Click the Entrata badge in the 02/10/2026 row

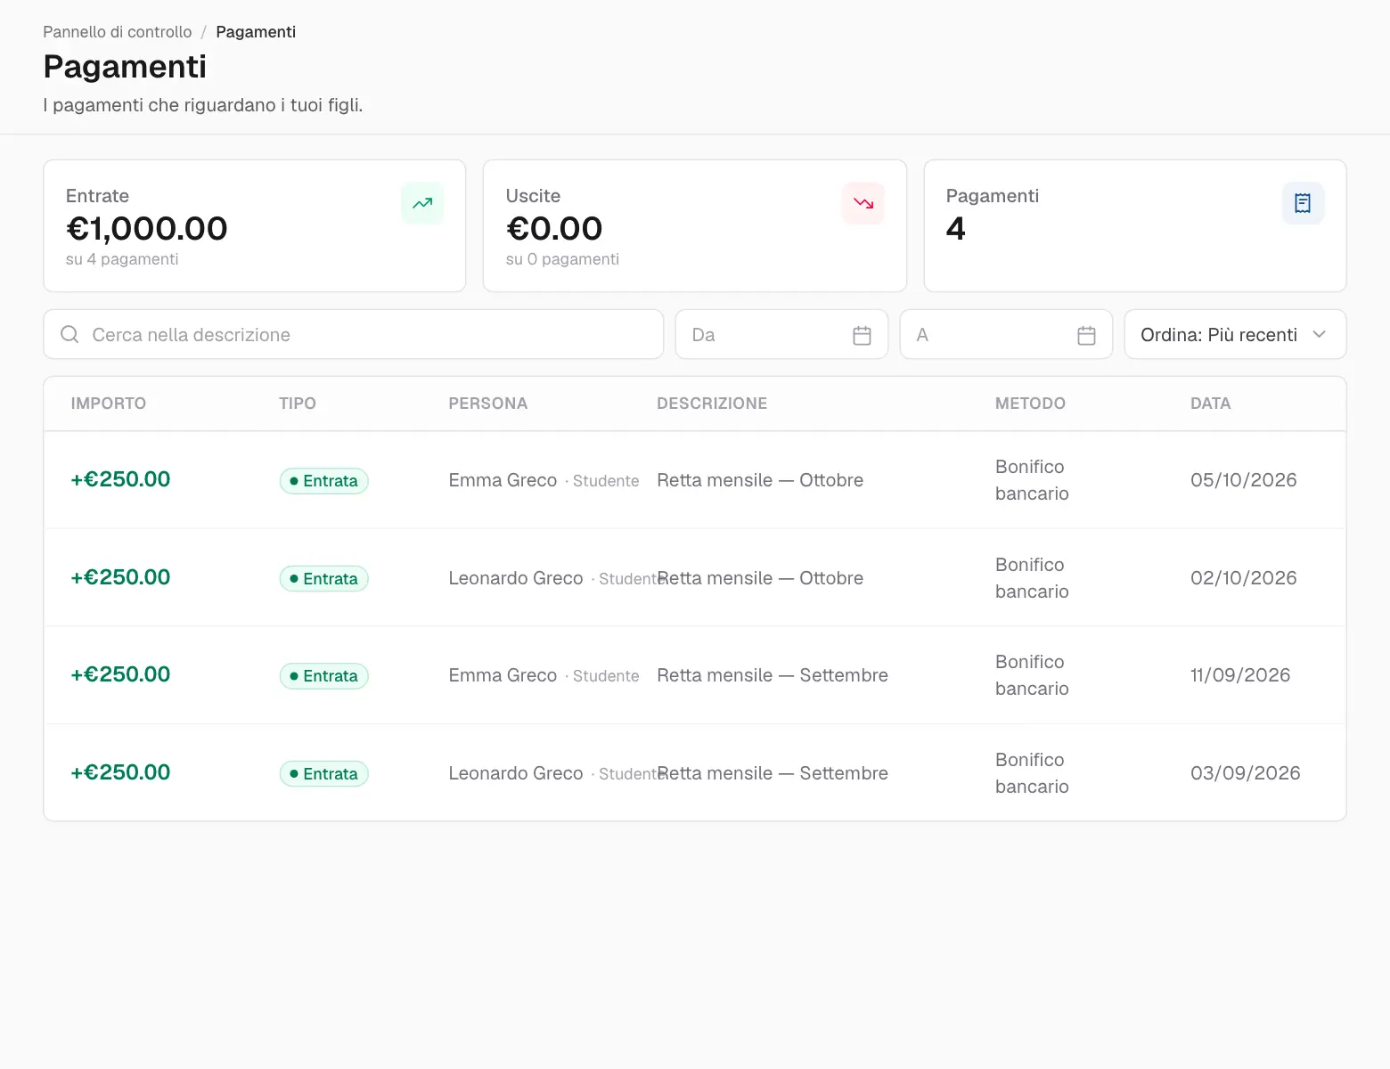pyautogui.click(x=323, y=579)
